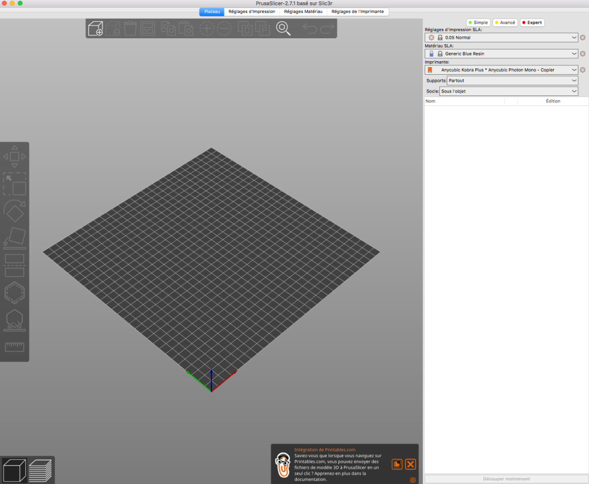Open Printables documentation link icon in notification

coord(397,464)
